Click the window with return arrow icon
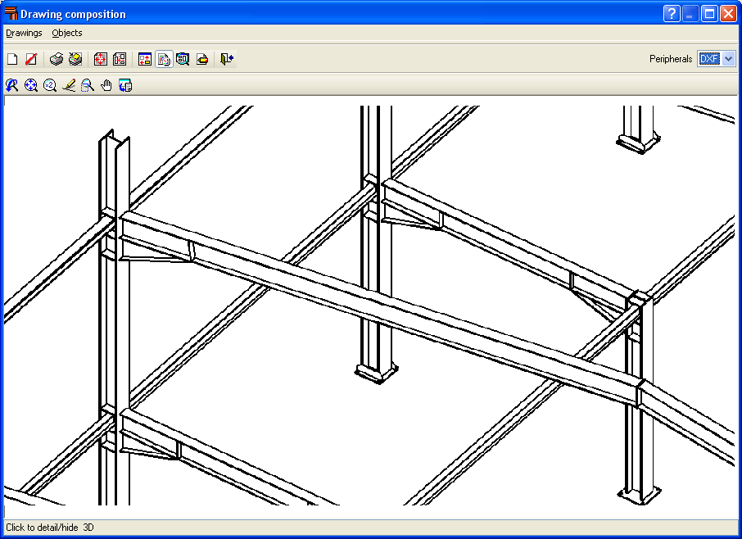This screenshot has width=742, height=539. point(125,86)
